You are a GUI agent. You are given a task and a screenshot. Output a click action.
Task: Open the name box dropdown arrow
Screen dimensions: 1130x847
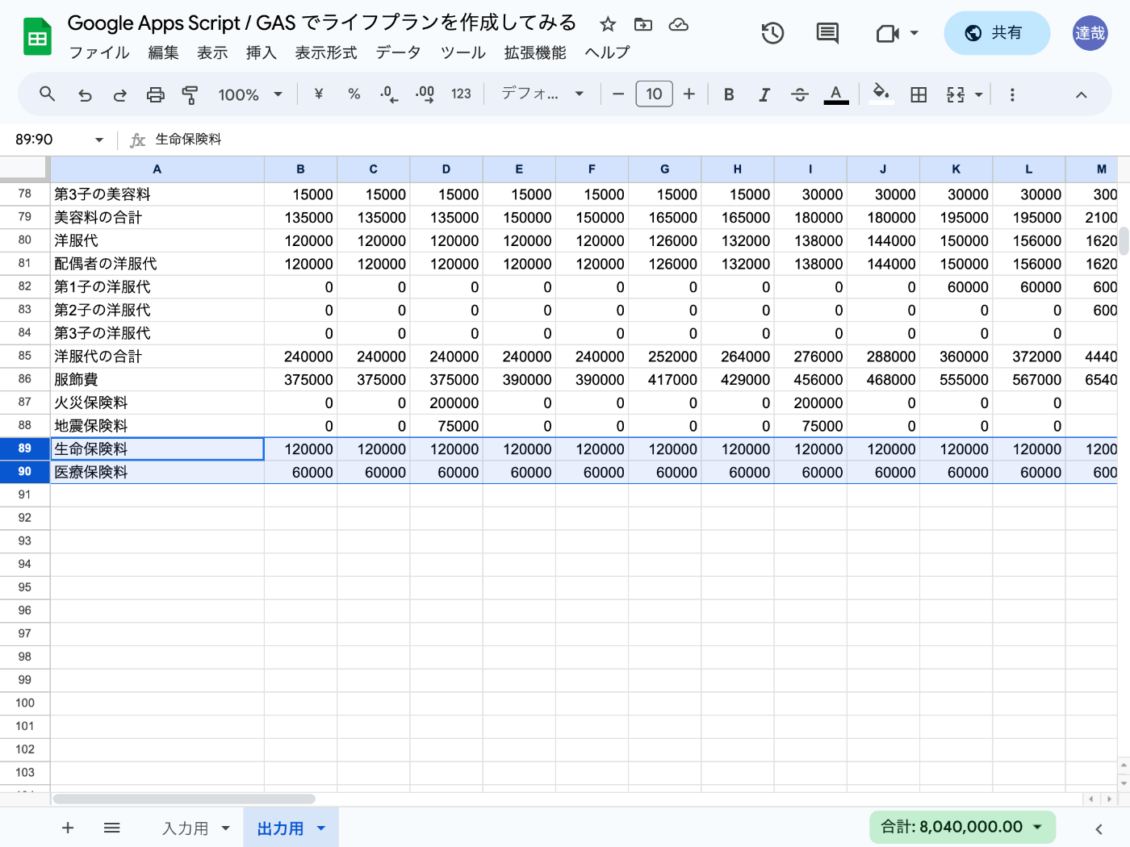(x=99, y=140)
